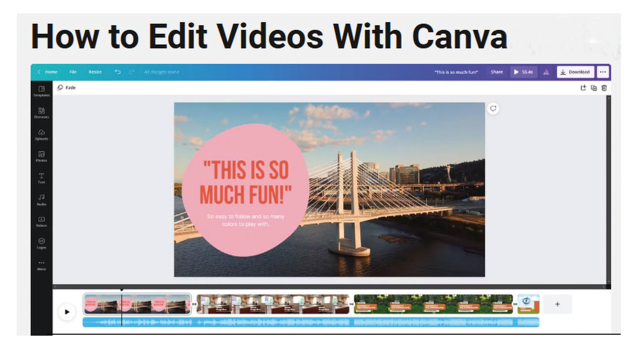Click the Share button
This screenshot has width=637, height=351.
click(496, 72)
